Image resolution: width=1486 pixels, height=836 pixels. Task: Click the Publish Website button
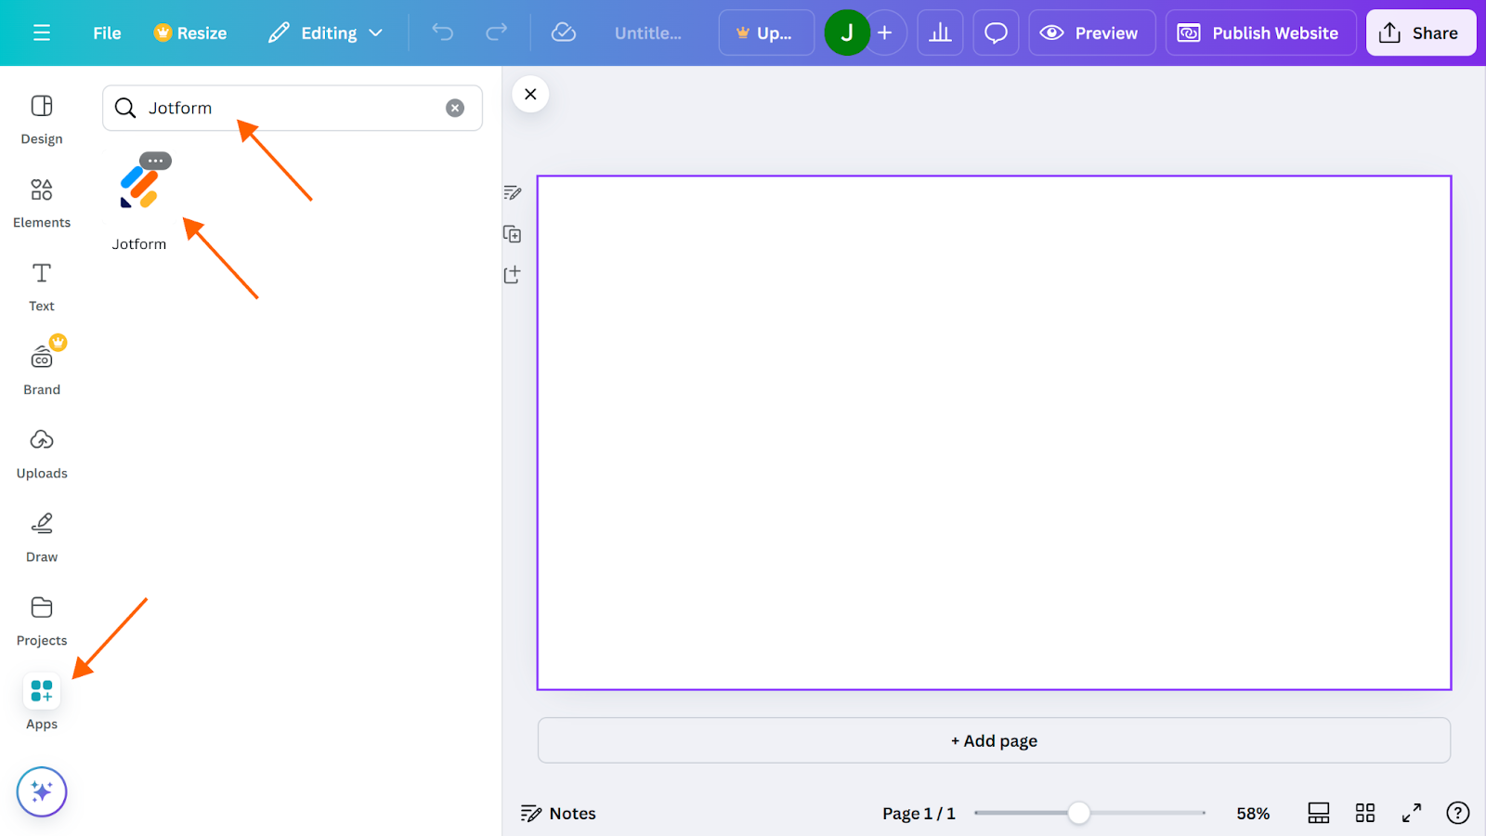coord(1260,33)
